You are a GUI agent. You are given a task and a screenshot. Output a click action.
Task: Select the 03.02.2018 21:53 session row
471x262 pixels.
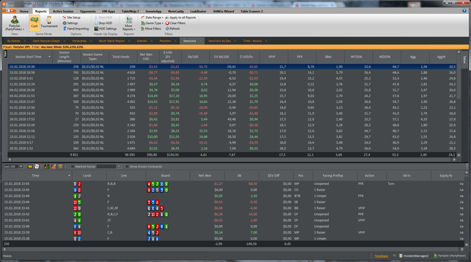[x=232, y=96]
